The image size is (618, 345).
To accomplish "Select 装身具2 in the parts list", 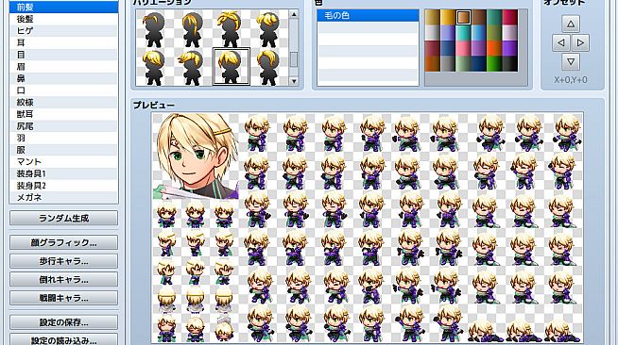I will [63, 186].
